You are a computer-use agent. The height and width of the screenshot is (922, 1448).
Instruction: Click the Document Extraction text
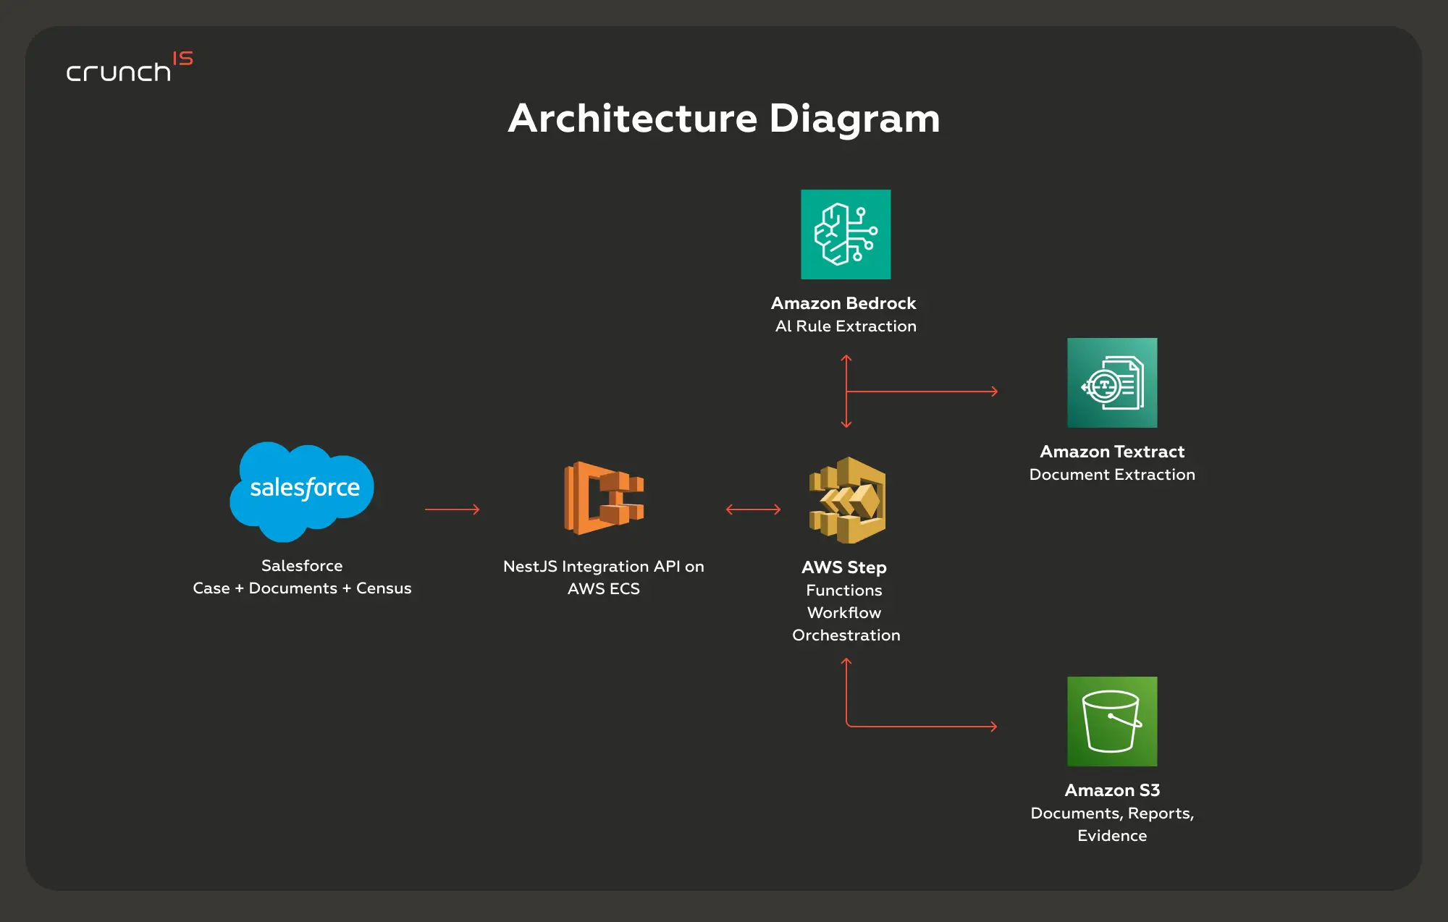coord(1112,475)
